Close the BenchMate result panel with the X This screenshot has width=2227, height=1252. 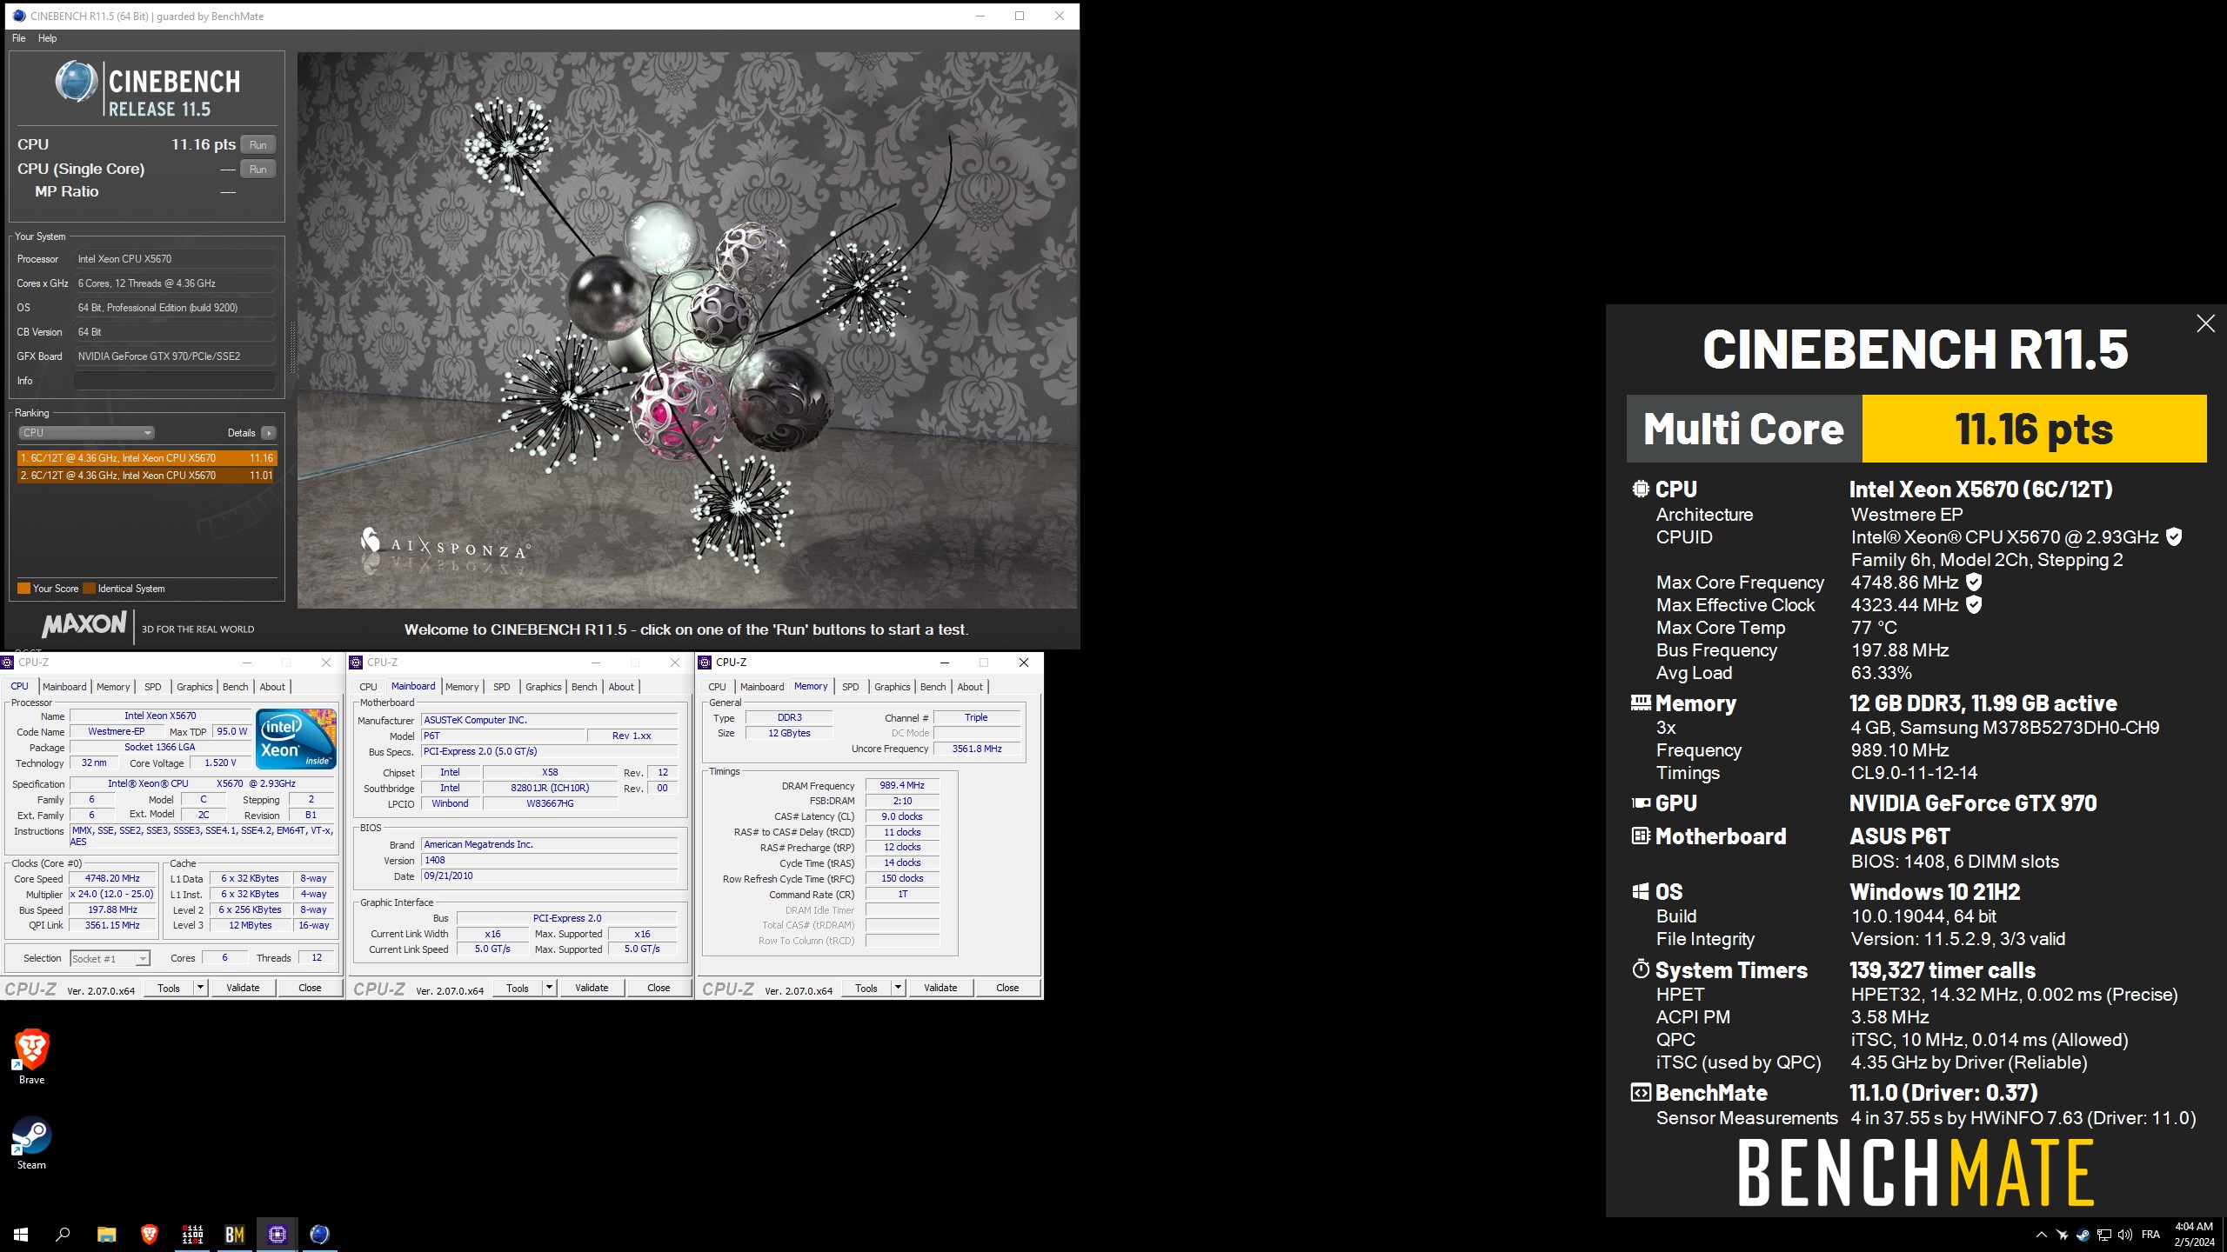point(2205,323)
